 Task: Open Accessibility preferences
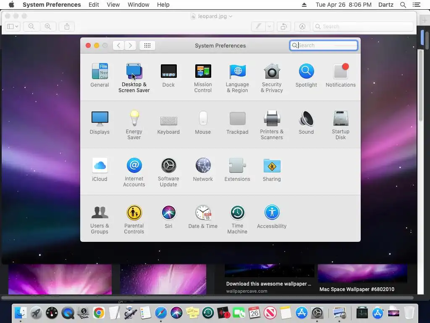pos(272,217)
